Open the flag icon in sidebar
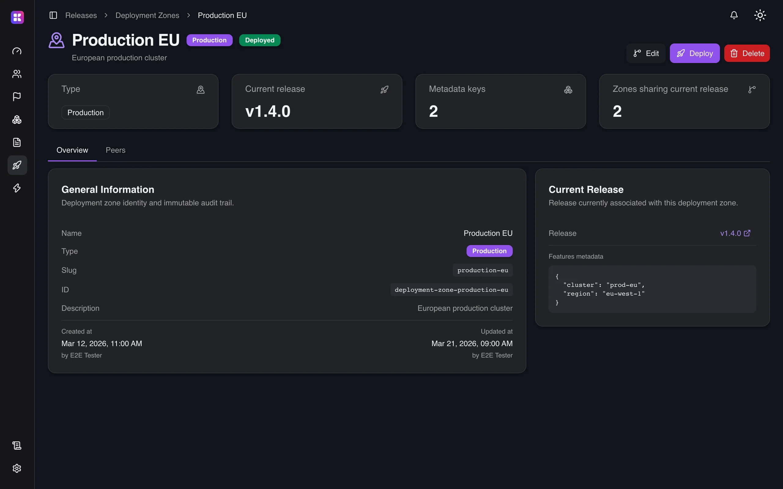The width and height of the screenshot is (783, 489). point(17,97)
